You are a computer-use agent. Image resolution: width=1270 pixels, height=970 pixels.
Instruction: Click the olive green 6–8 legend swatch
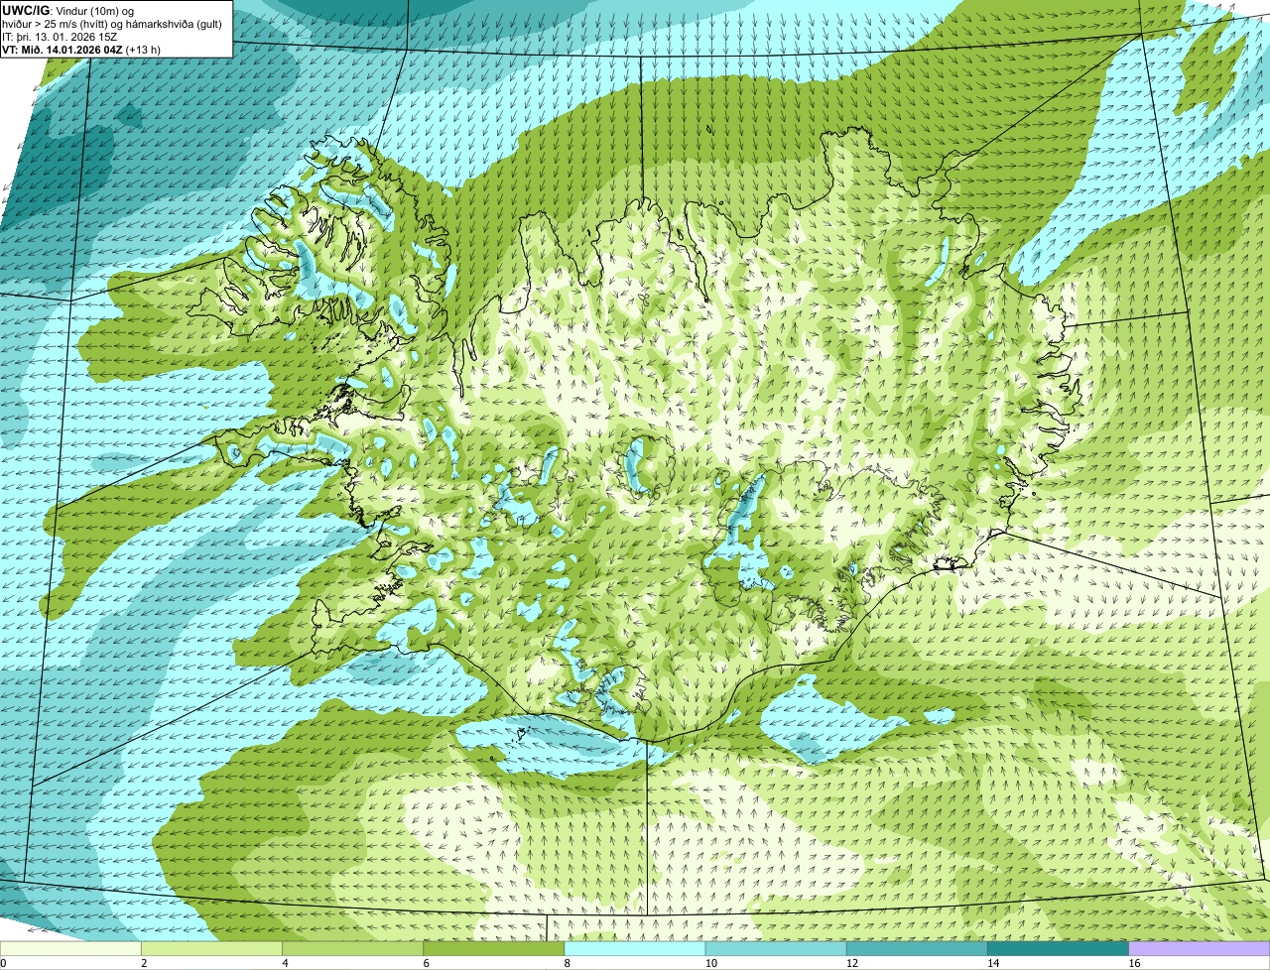tap(494, 949)
